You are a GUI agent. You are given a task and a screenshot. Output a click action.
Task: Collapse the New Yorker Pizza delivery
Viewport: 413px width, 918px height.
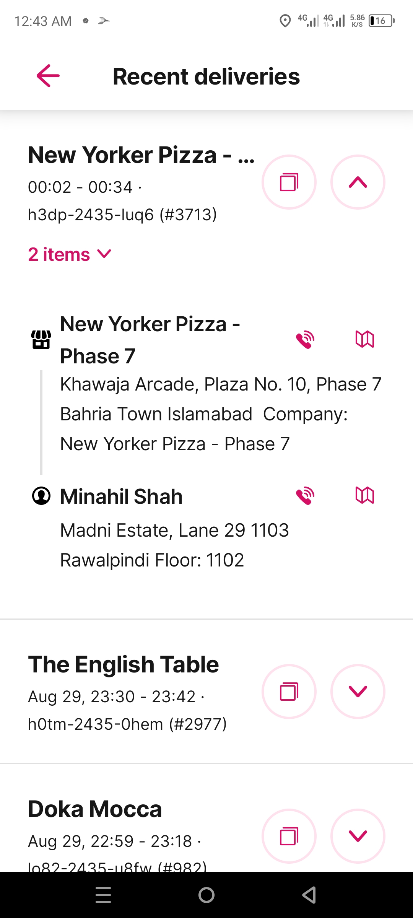pyautogui.click(x=358, y=182)
